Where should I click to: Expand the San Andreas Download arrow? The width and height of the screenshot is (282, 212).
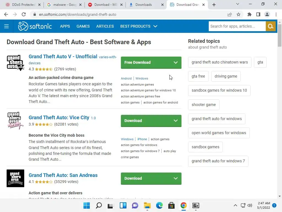coord(175,179)
